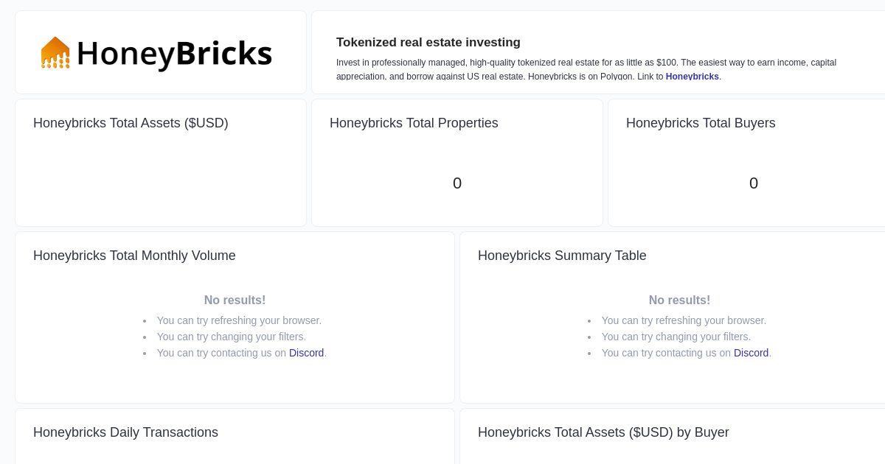Viewport: 885px width, 464px height.
Task: Select the Tokenized real estate investing heading
Action: (x=428, y=43)
